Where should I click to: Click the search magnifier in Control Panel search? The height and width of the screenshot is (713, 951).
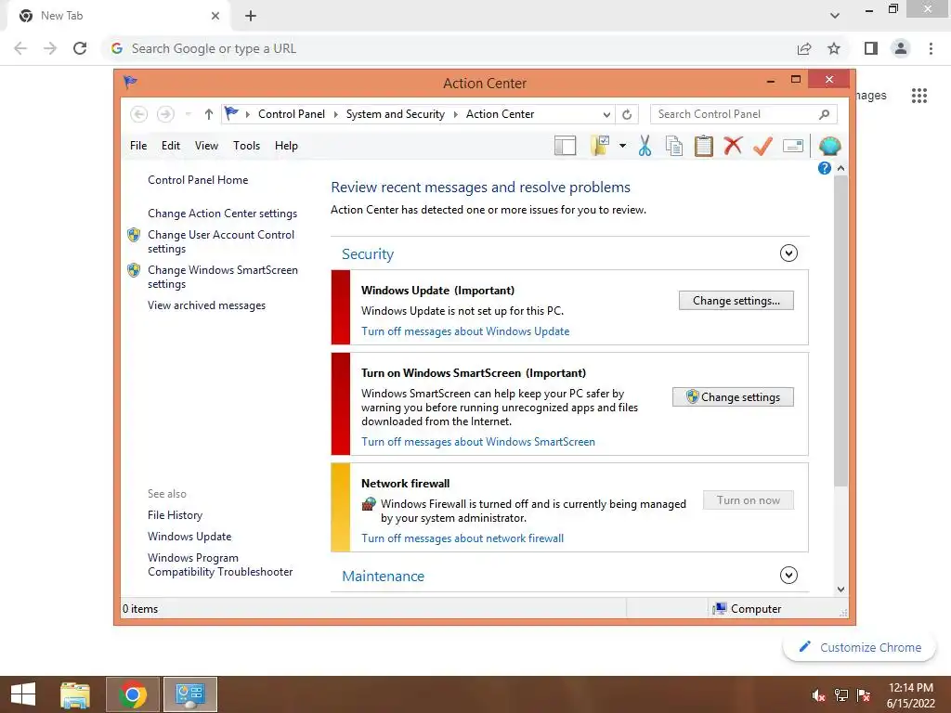[x=825, y=114]
